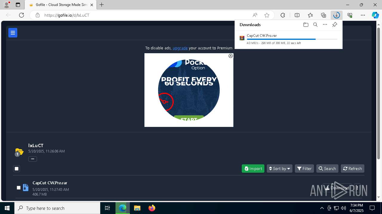
Task: Add this page to favorites star
Action: click(x=267, y=15)
